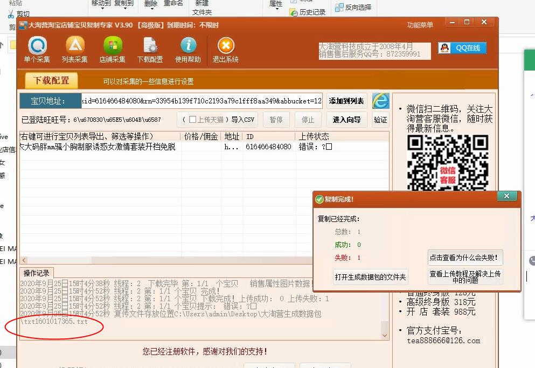Screen dimensions: 535x368
Task: Click into the 宝贝地址 URL field
Action: point(202,101)
